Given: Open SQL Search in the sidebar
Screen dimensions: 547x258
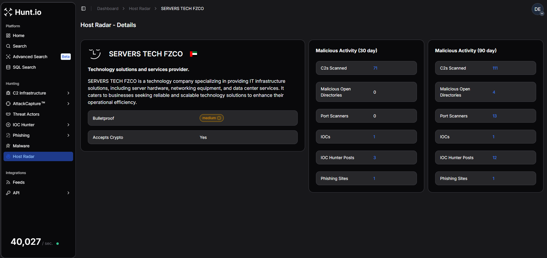Looking at the screenshot, I should click(x=38, y=67).
